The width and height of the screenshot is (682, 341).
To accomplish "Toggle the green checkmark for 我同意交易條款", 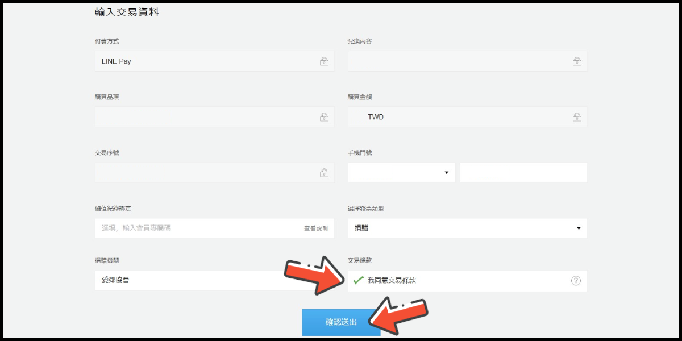I will [x=358, y=280].
